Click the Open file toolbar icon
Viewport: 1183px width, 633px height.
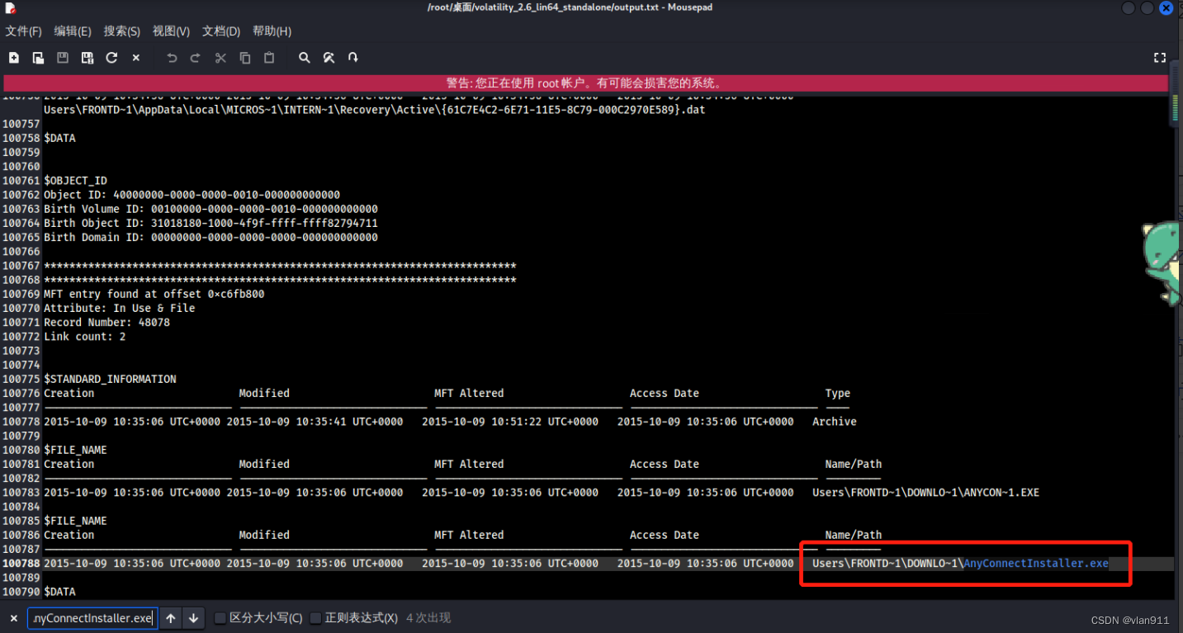click(38, 58)
